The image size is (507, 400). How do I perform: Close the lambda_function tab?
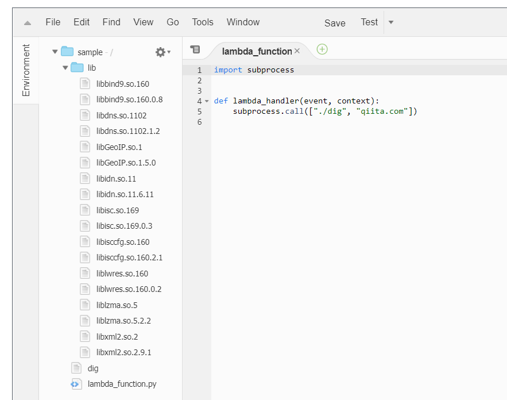click(x=297, y=51)
